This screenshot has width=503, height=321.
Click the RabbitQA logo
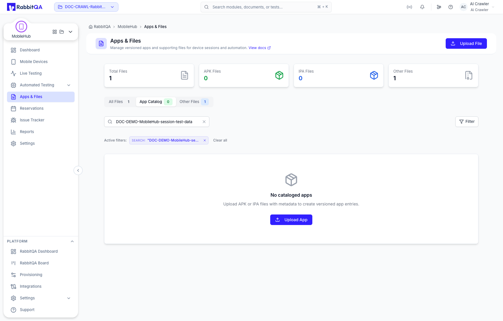point(25,7)
